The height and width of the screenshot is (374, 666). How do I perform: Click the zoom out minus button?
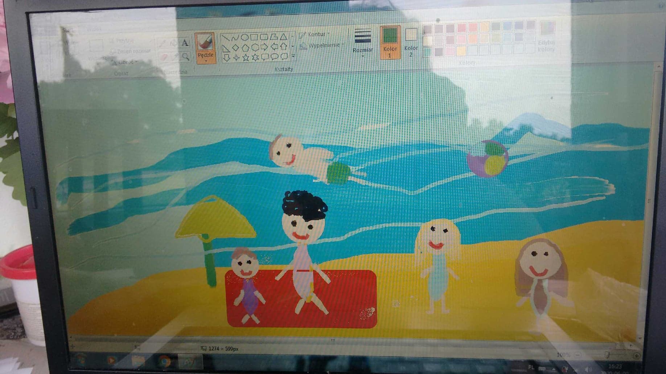pyautogui.click(x=577, y=355)
